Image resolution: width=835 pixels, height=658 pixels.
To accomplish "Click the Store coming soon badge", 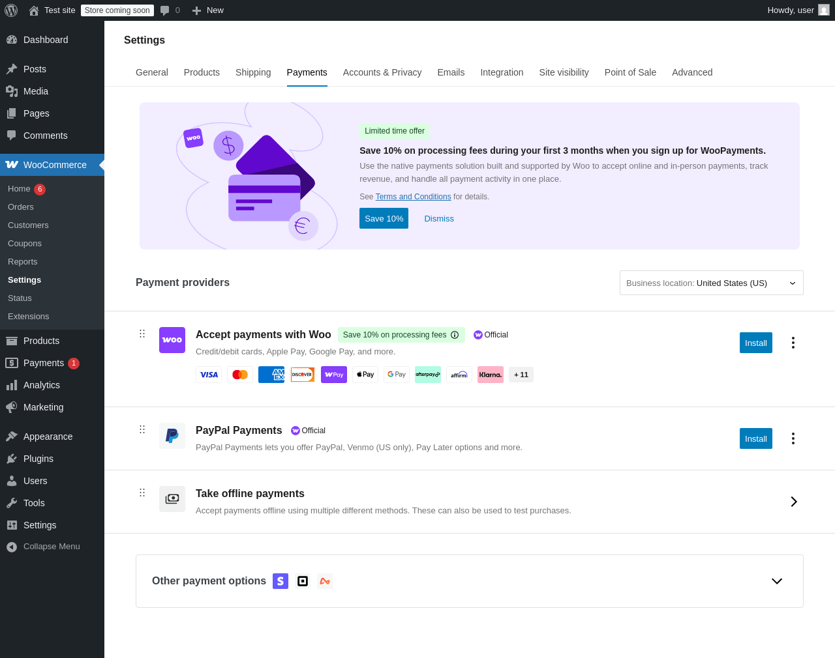I will point(117,10).
